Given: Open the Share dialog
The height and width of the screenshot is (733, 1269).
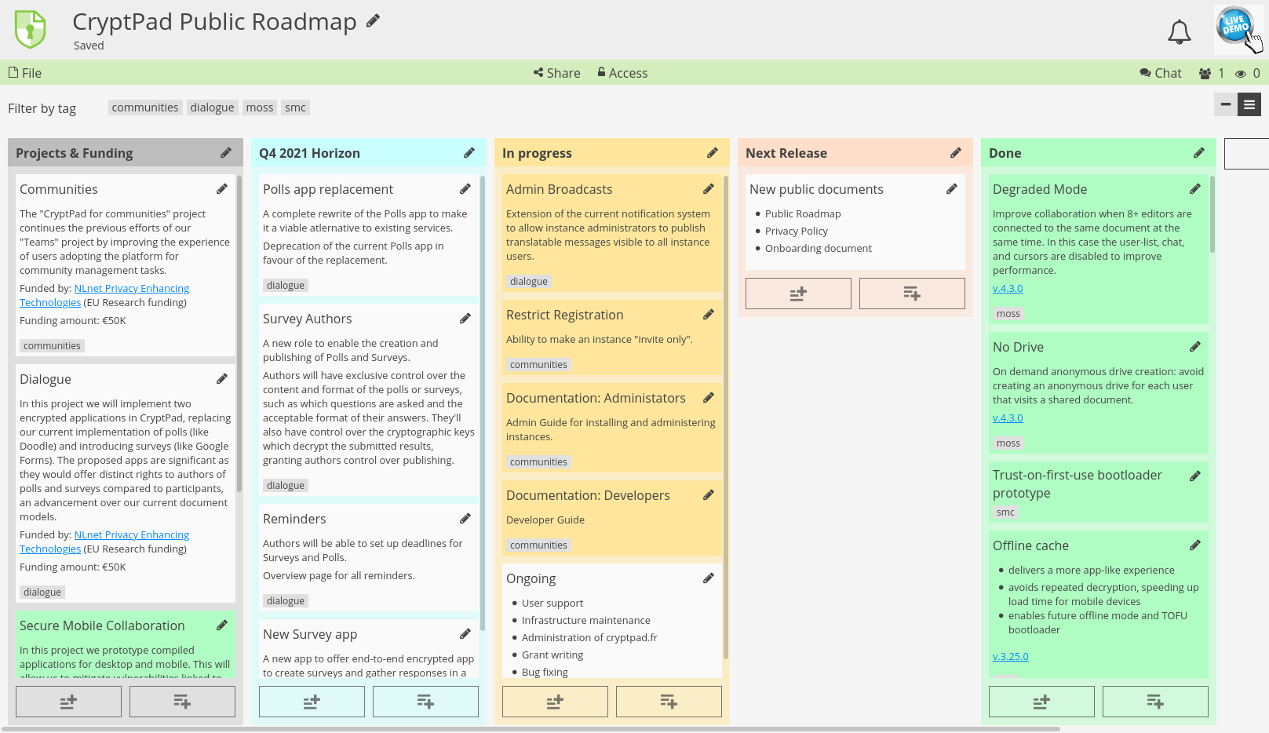Looking at the screenshot, I should (557, 73).
